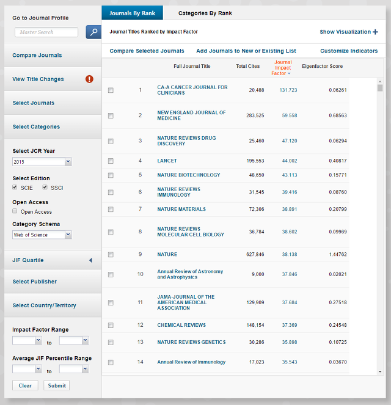Click the Master Search input field
This screenshot has width=391, height=405.
[x=46, y=32]
